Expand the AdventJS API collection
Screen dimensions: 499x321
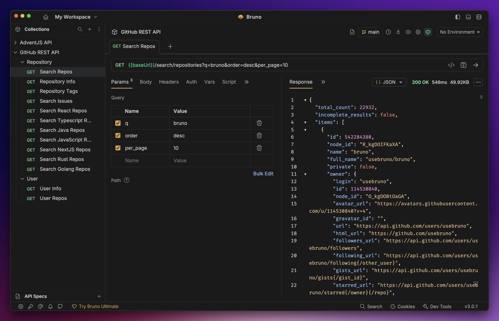click(15, 43)
